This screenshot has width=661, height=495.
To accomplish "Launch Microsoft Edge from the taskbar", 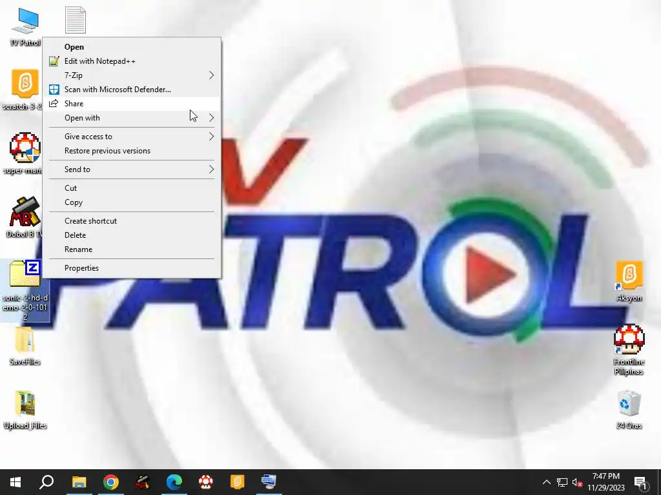I will pyautogui.click(x=174, y=482).
